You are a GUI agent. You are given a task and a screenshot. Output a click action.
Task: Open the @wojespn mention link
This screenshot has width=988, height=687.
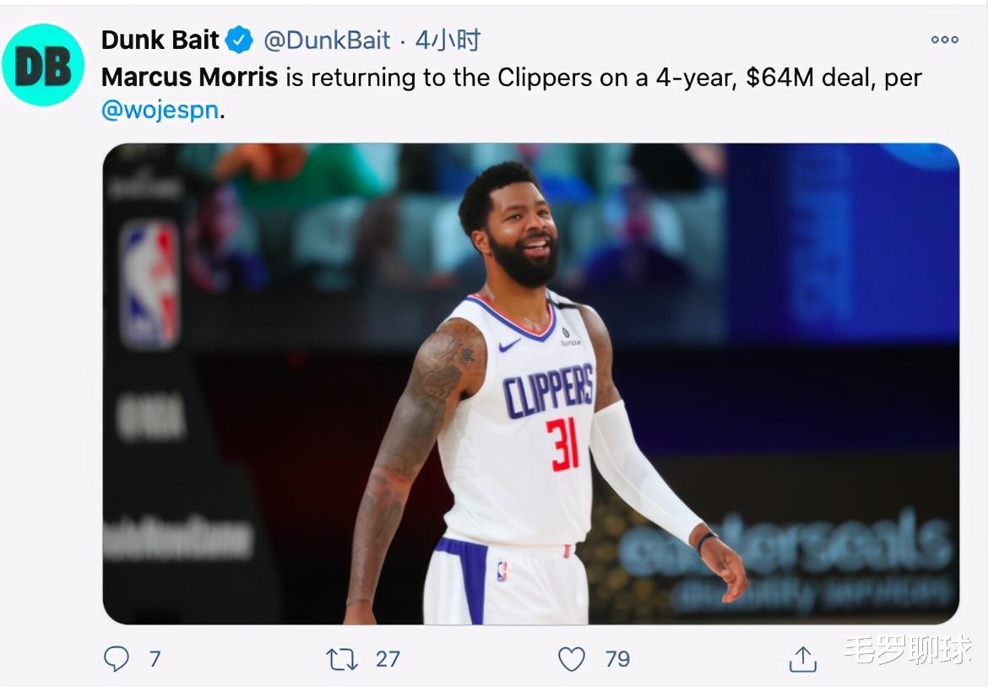click(x=160, y=111)
